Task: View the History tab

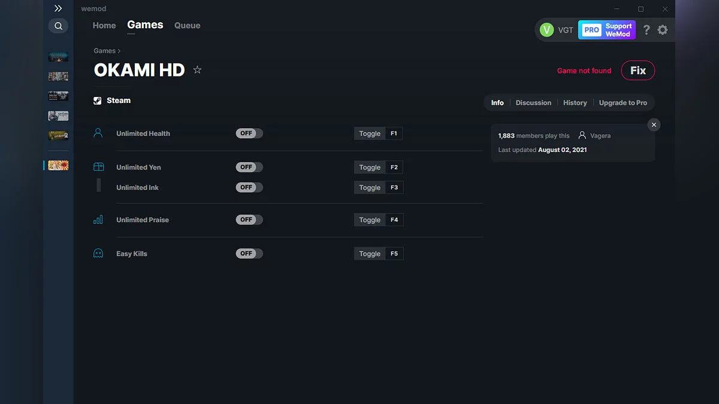Action: [575, 103]
